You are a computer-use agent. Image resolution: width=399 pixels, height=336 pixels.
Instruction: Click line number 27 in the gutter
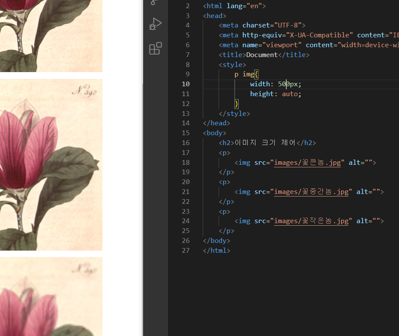(186, 251)
